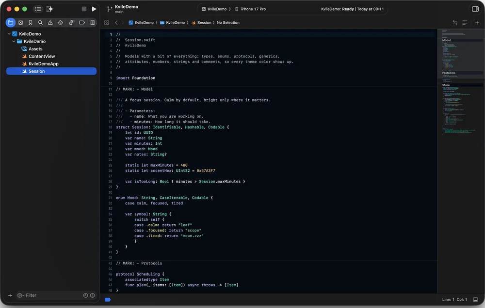
Task: Open the No Selection symbol menu
Action: (x=228, y=23)
